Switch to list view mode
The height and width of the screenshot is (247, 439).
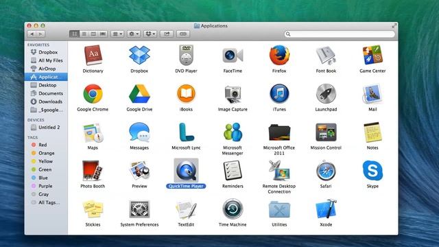click(84, 34)
